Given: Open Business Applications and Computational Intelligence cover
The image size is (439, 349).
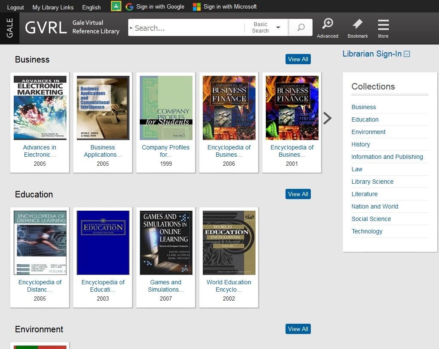Looking at the screenshot, I should pyautogui.click(x=103, y=107).
